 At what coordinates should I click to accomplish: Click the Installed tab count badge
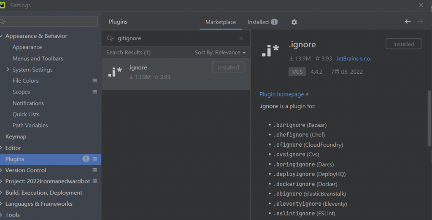coord(274,22)
